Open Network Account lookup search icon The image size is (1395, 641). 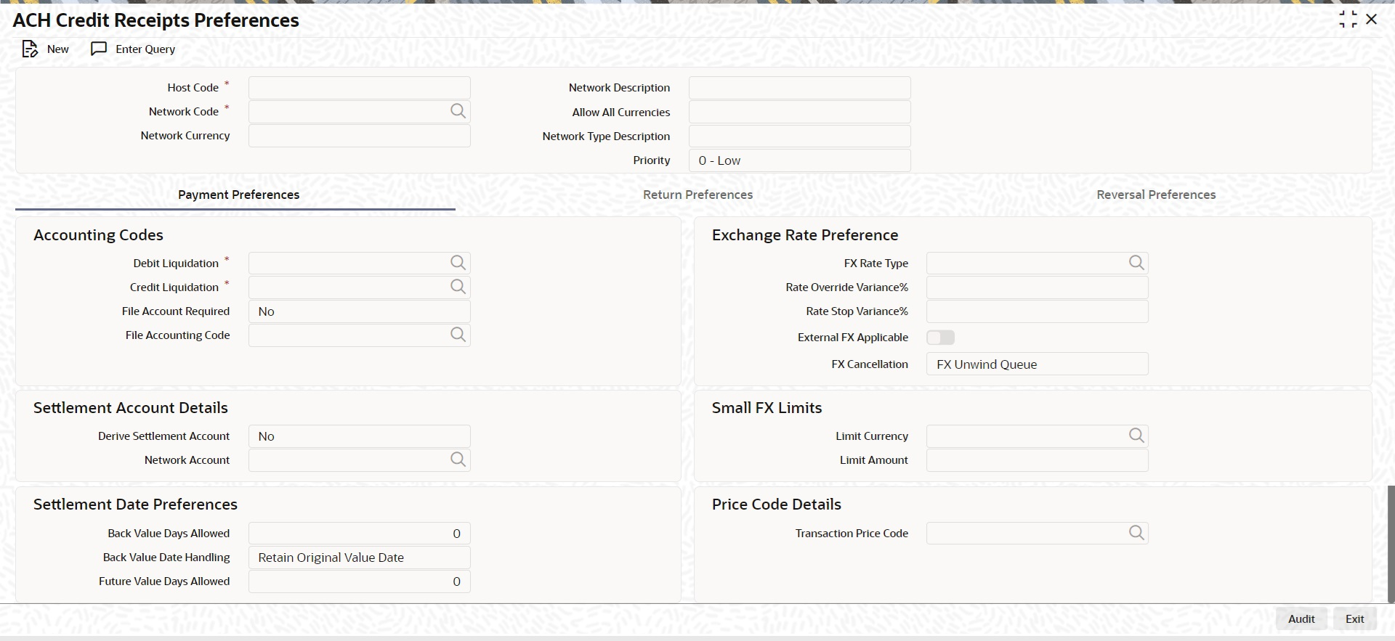click(x=458, y=460)
